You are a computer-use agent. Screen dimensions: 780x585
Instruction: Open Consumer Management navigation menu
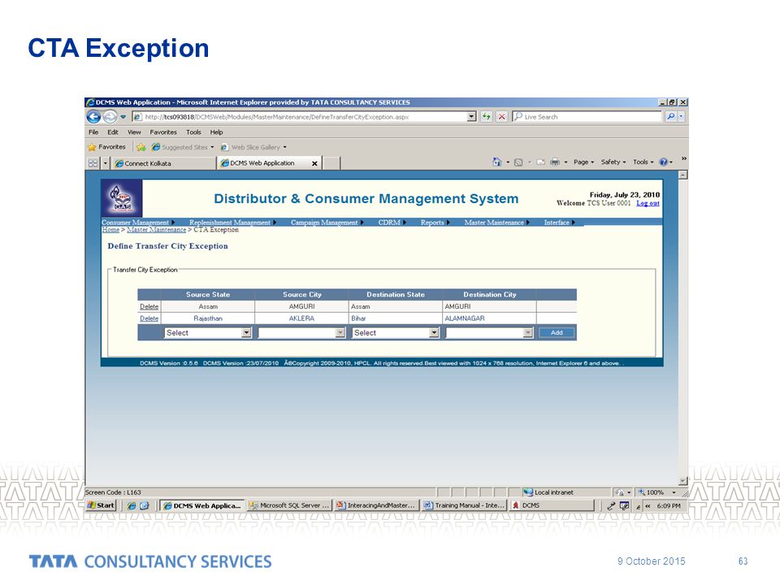click(138, 223)
